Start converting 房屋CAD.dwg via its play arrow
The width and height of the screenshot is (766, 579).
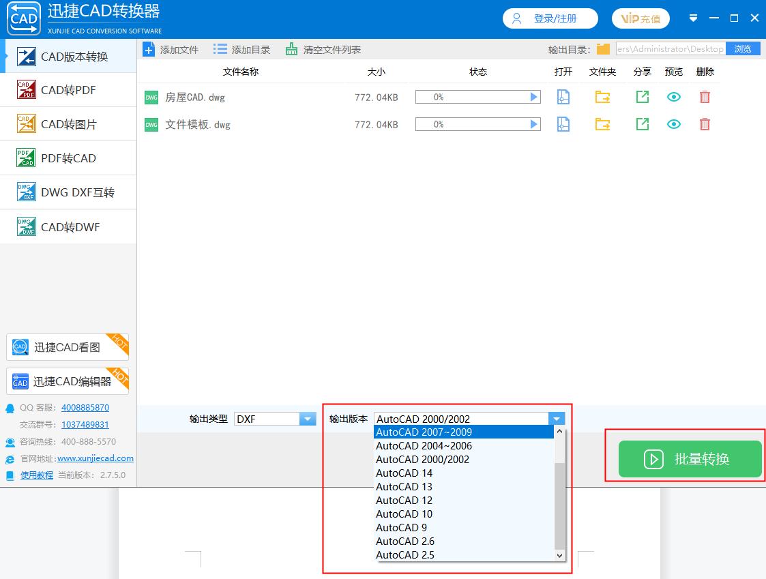coord(534,97)
